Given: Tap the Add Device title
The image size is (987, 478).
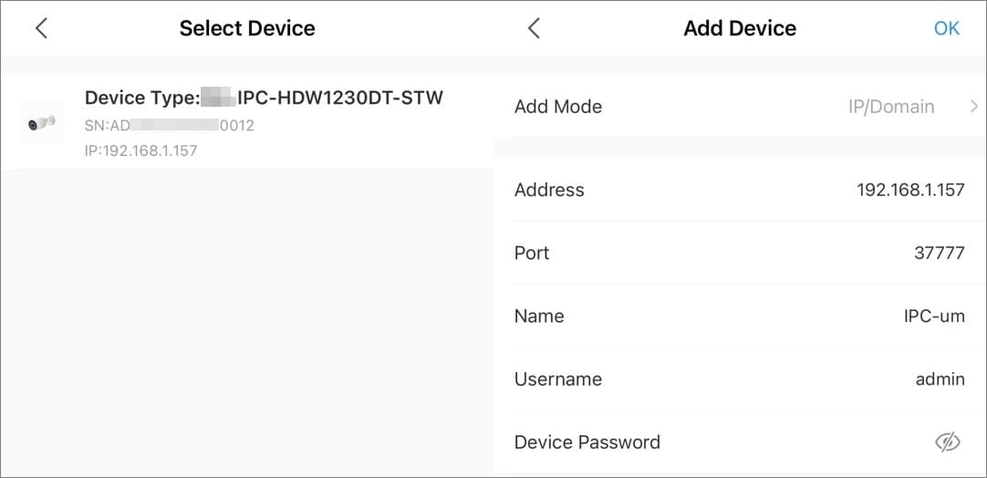Looking at the screenshot, I should (741, 28).
